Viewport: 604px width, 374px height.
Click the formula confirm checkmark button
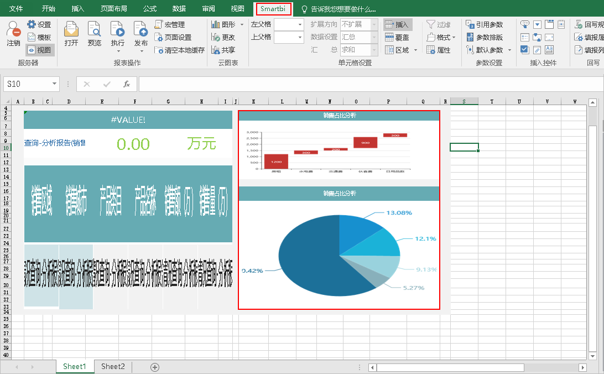point(107,84)
